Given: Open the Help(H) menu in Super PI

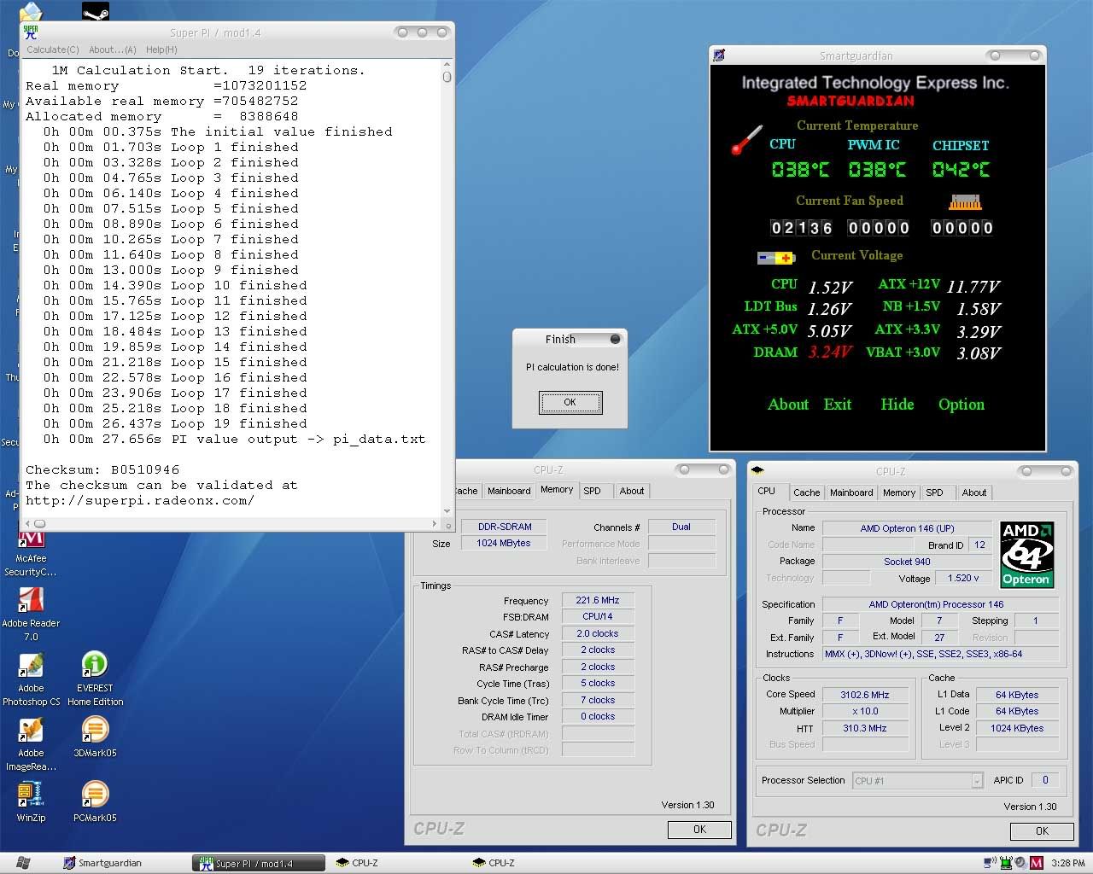Looking at the screenshot, I should pos(161,50).
